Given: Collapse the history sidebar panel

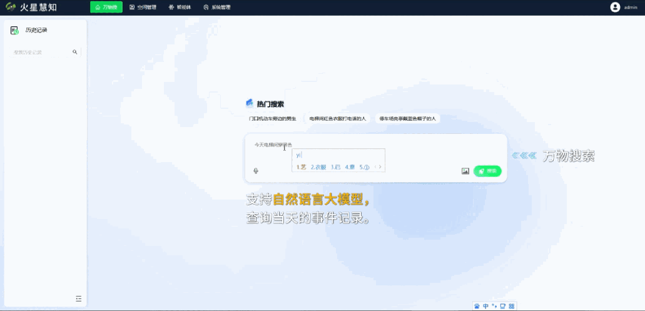Looking at the screenshot, I should 78,298.
